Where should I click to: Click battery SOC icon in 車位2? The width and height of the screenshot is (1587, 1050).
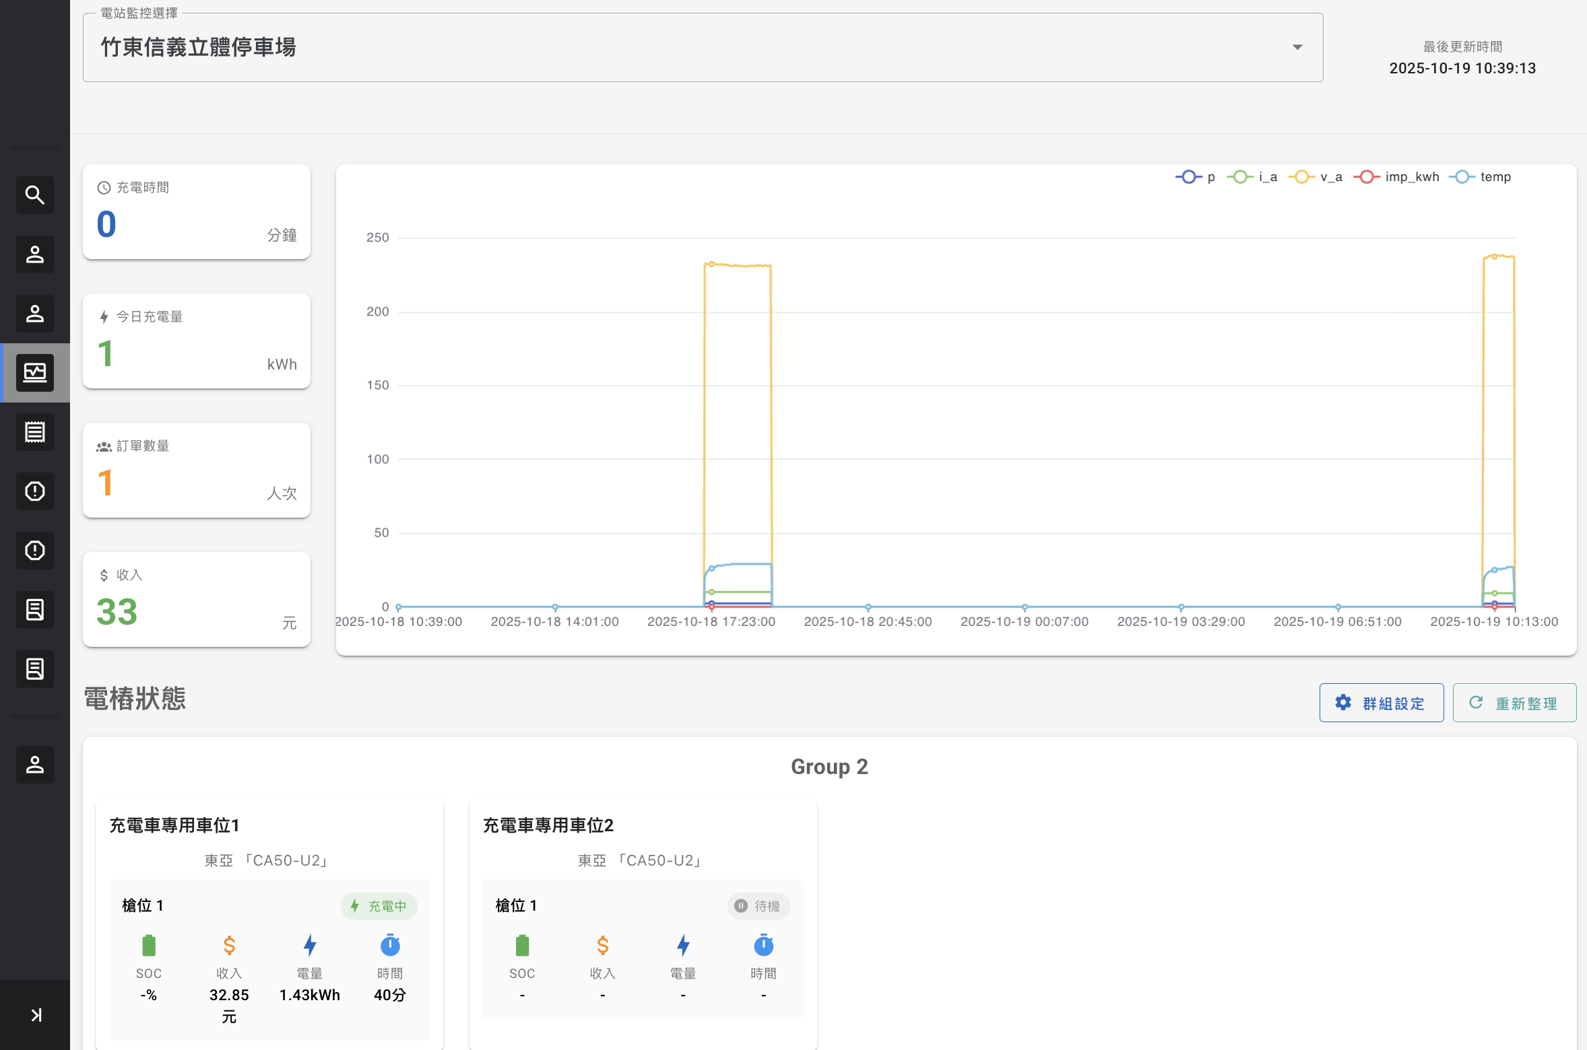coord(522,946)
